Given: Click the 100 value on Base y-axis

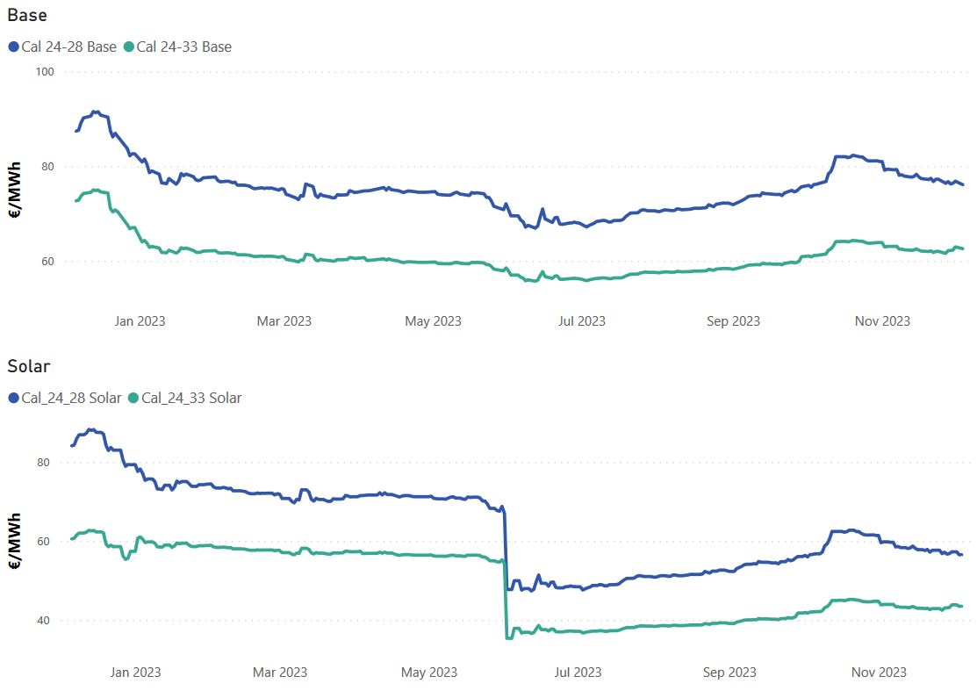Looking at the screenshot, I should 45,72.
